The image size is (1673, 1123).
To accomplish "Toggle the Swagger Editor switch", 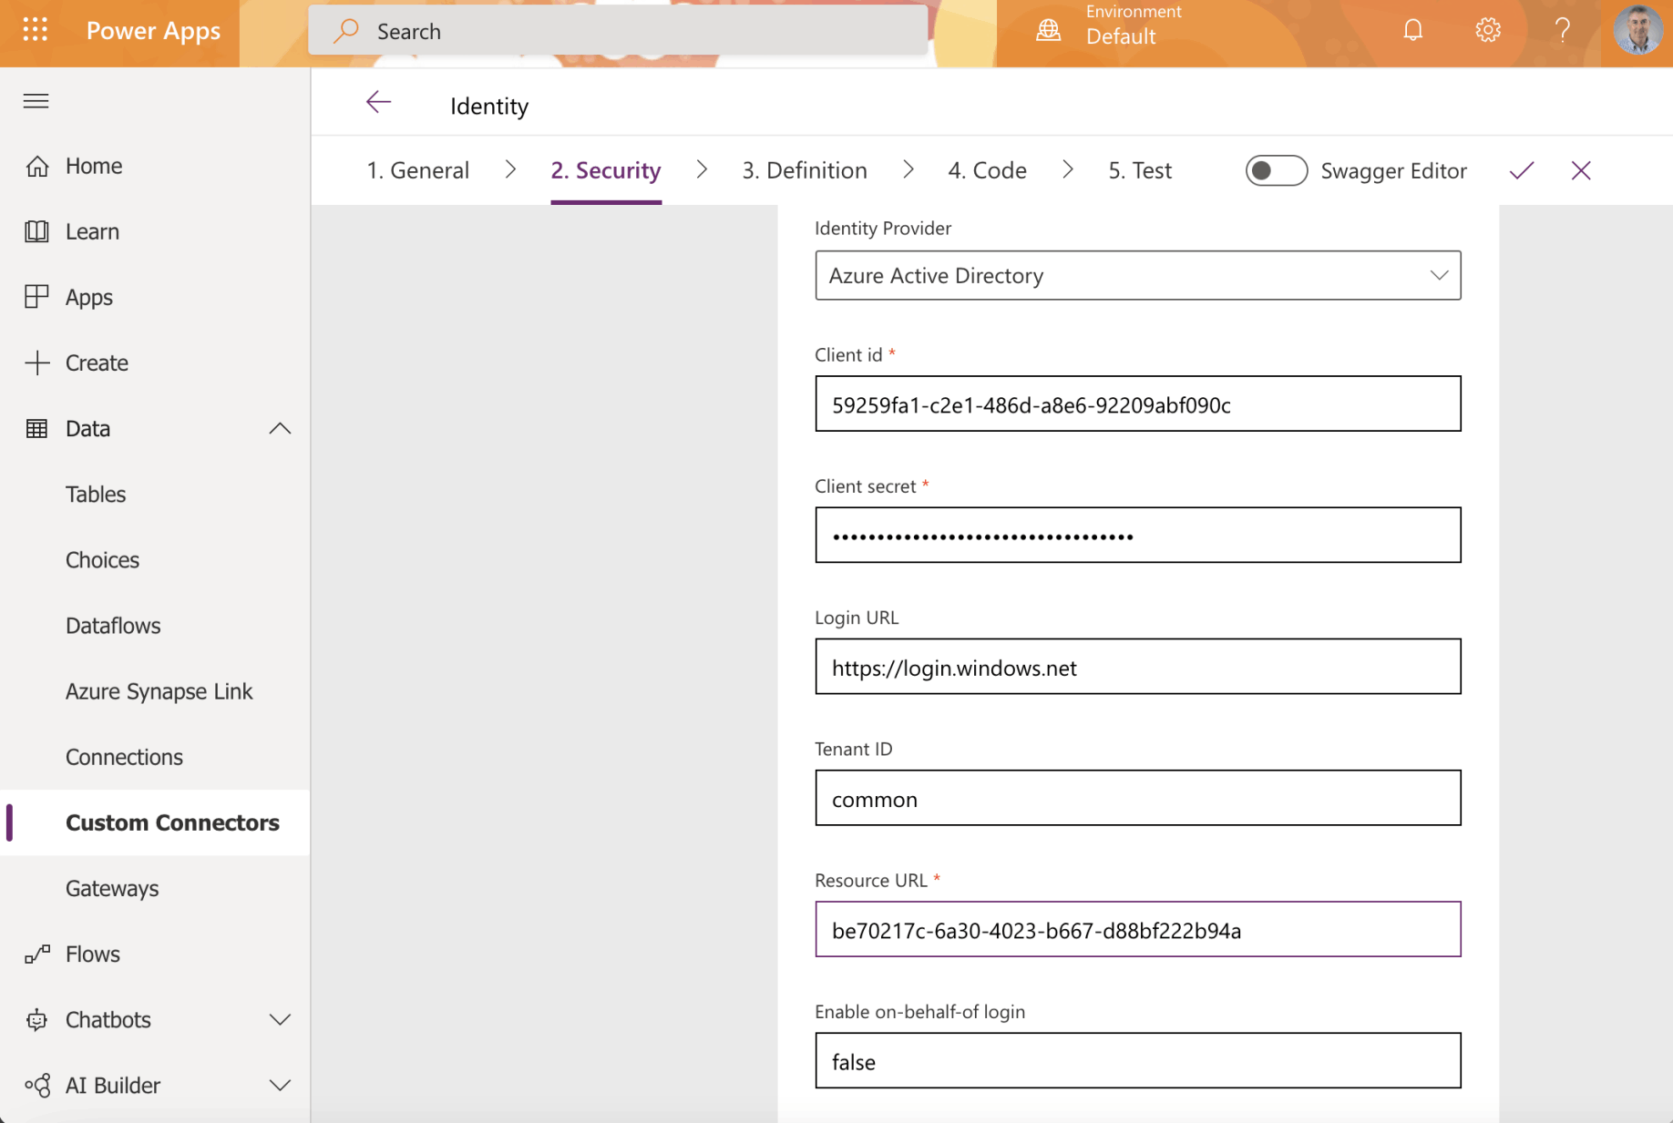I will tap(1276, 170).
